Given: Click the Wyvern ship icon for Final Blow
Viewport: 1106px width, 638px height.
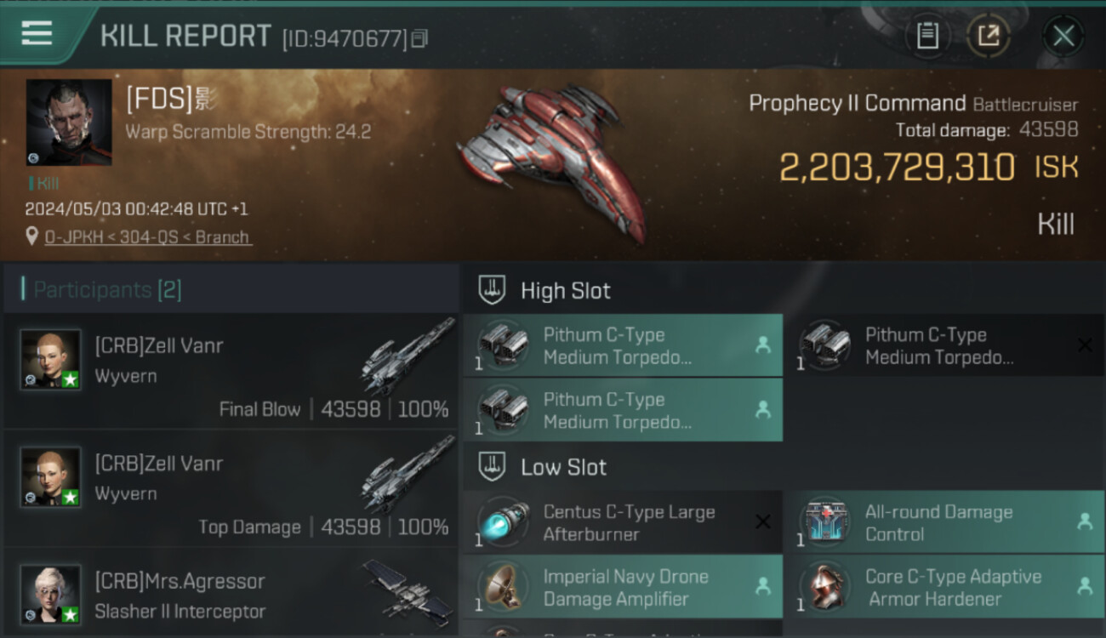Looking at the screenshot, I should click(408, 356).
